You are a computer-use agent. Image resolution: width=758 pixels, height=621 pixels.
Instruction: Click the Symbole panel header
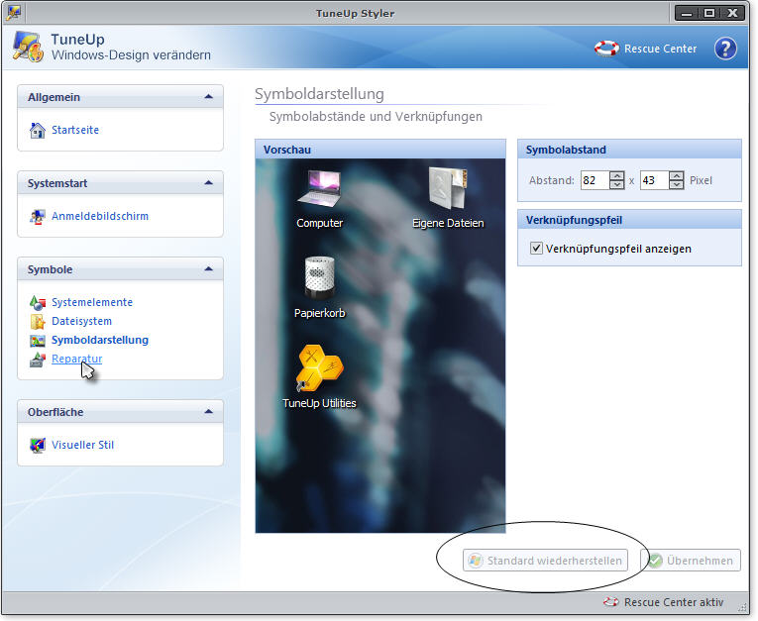120,269
